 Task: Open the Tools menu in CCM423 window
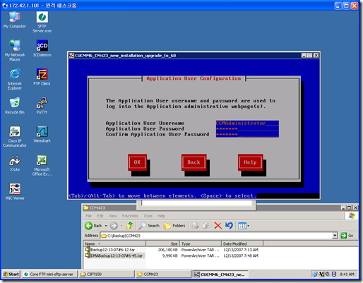coord(148,216)
